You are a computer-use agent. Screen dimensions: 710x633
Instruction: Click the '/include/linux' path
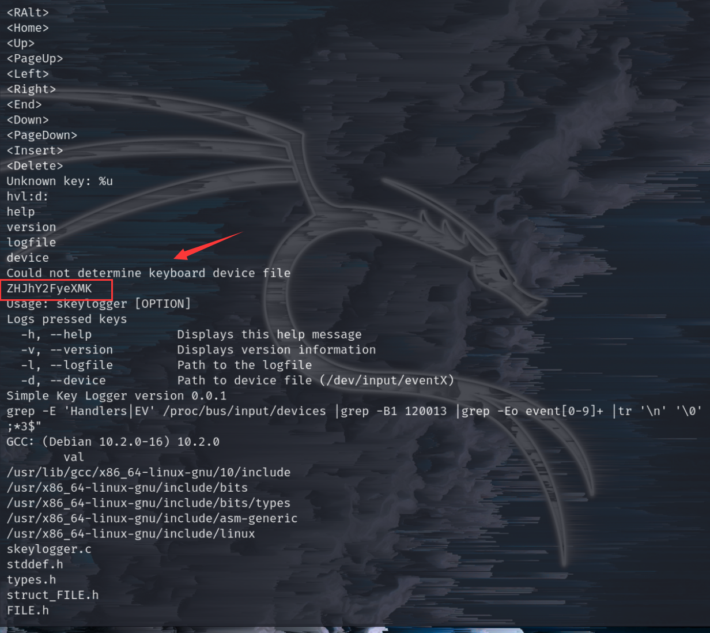pyautogui.click(x=131, y=534)
